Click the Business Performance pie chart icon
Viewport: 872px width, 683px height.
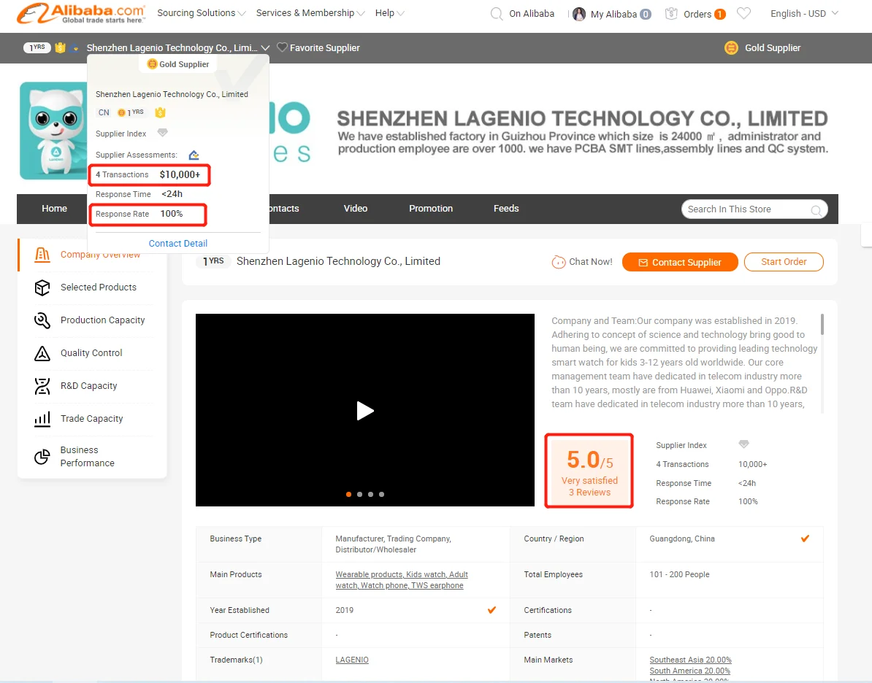[42, 456]
